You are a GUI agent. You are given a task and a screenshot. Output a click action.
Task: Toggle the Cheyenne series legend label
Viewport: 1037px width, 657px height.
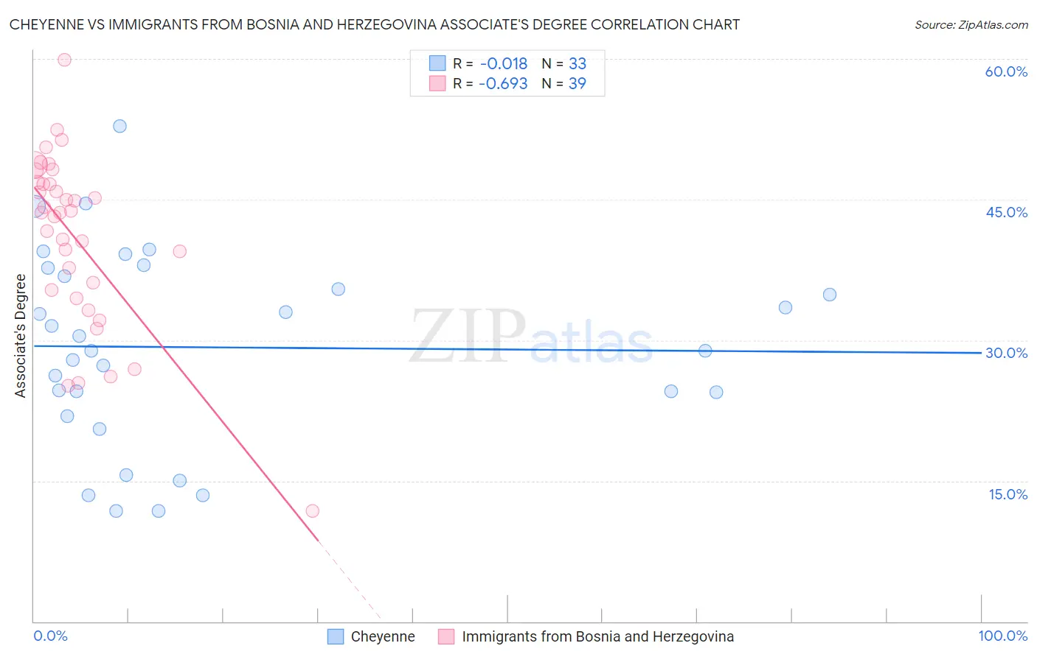pyautogui.click(x=382, y=636)
